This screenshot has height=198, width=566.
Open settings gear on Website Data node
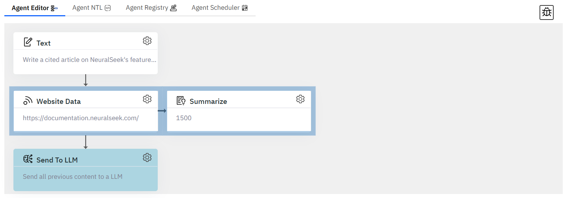click(x=147, y=99)
